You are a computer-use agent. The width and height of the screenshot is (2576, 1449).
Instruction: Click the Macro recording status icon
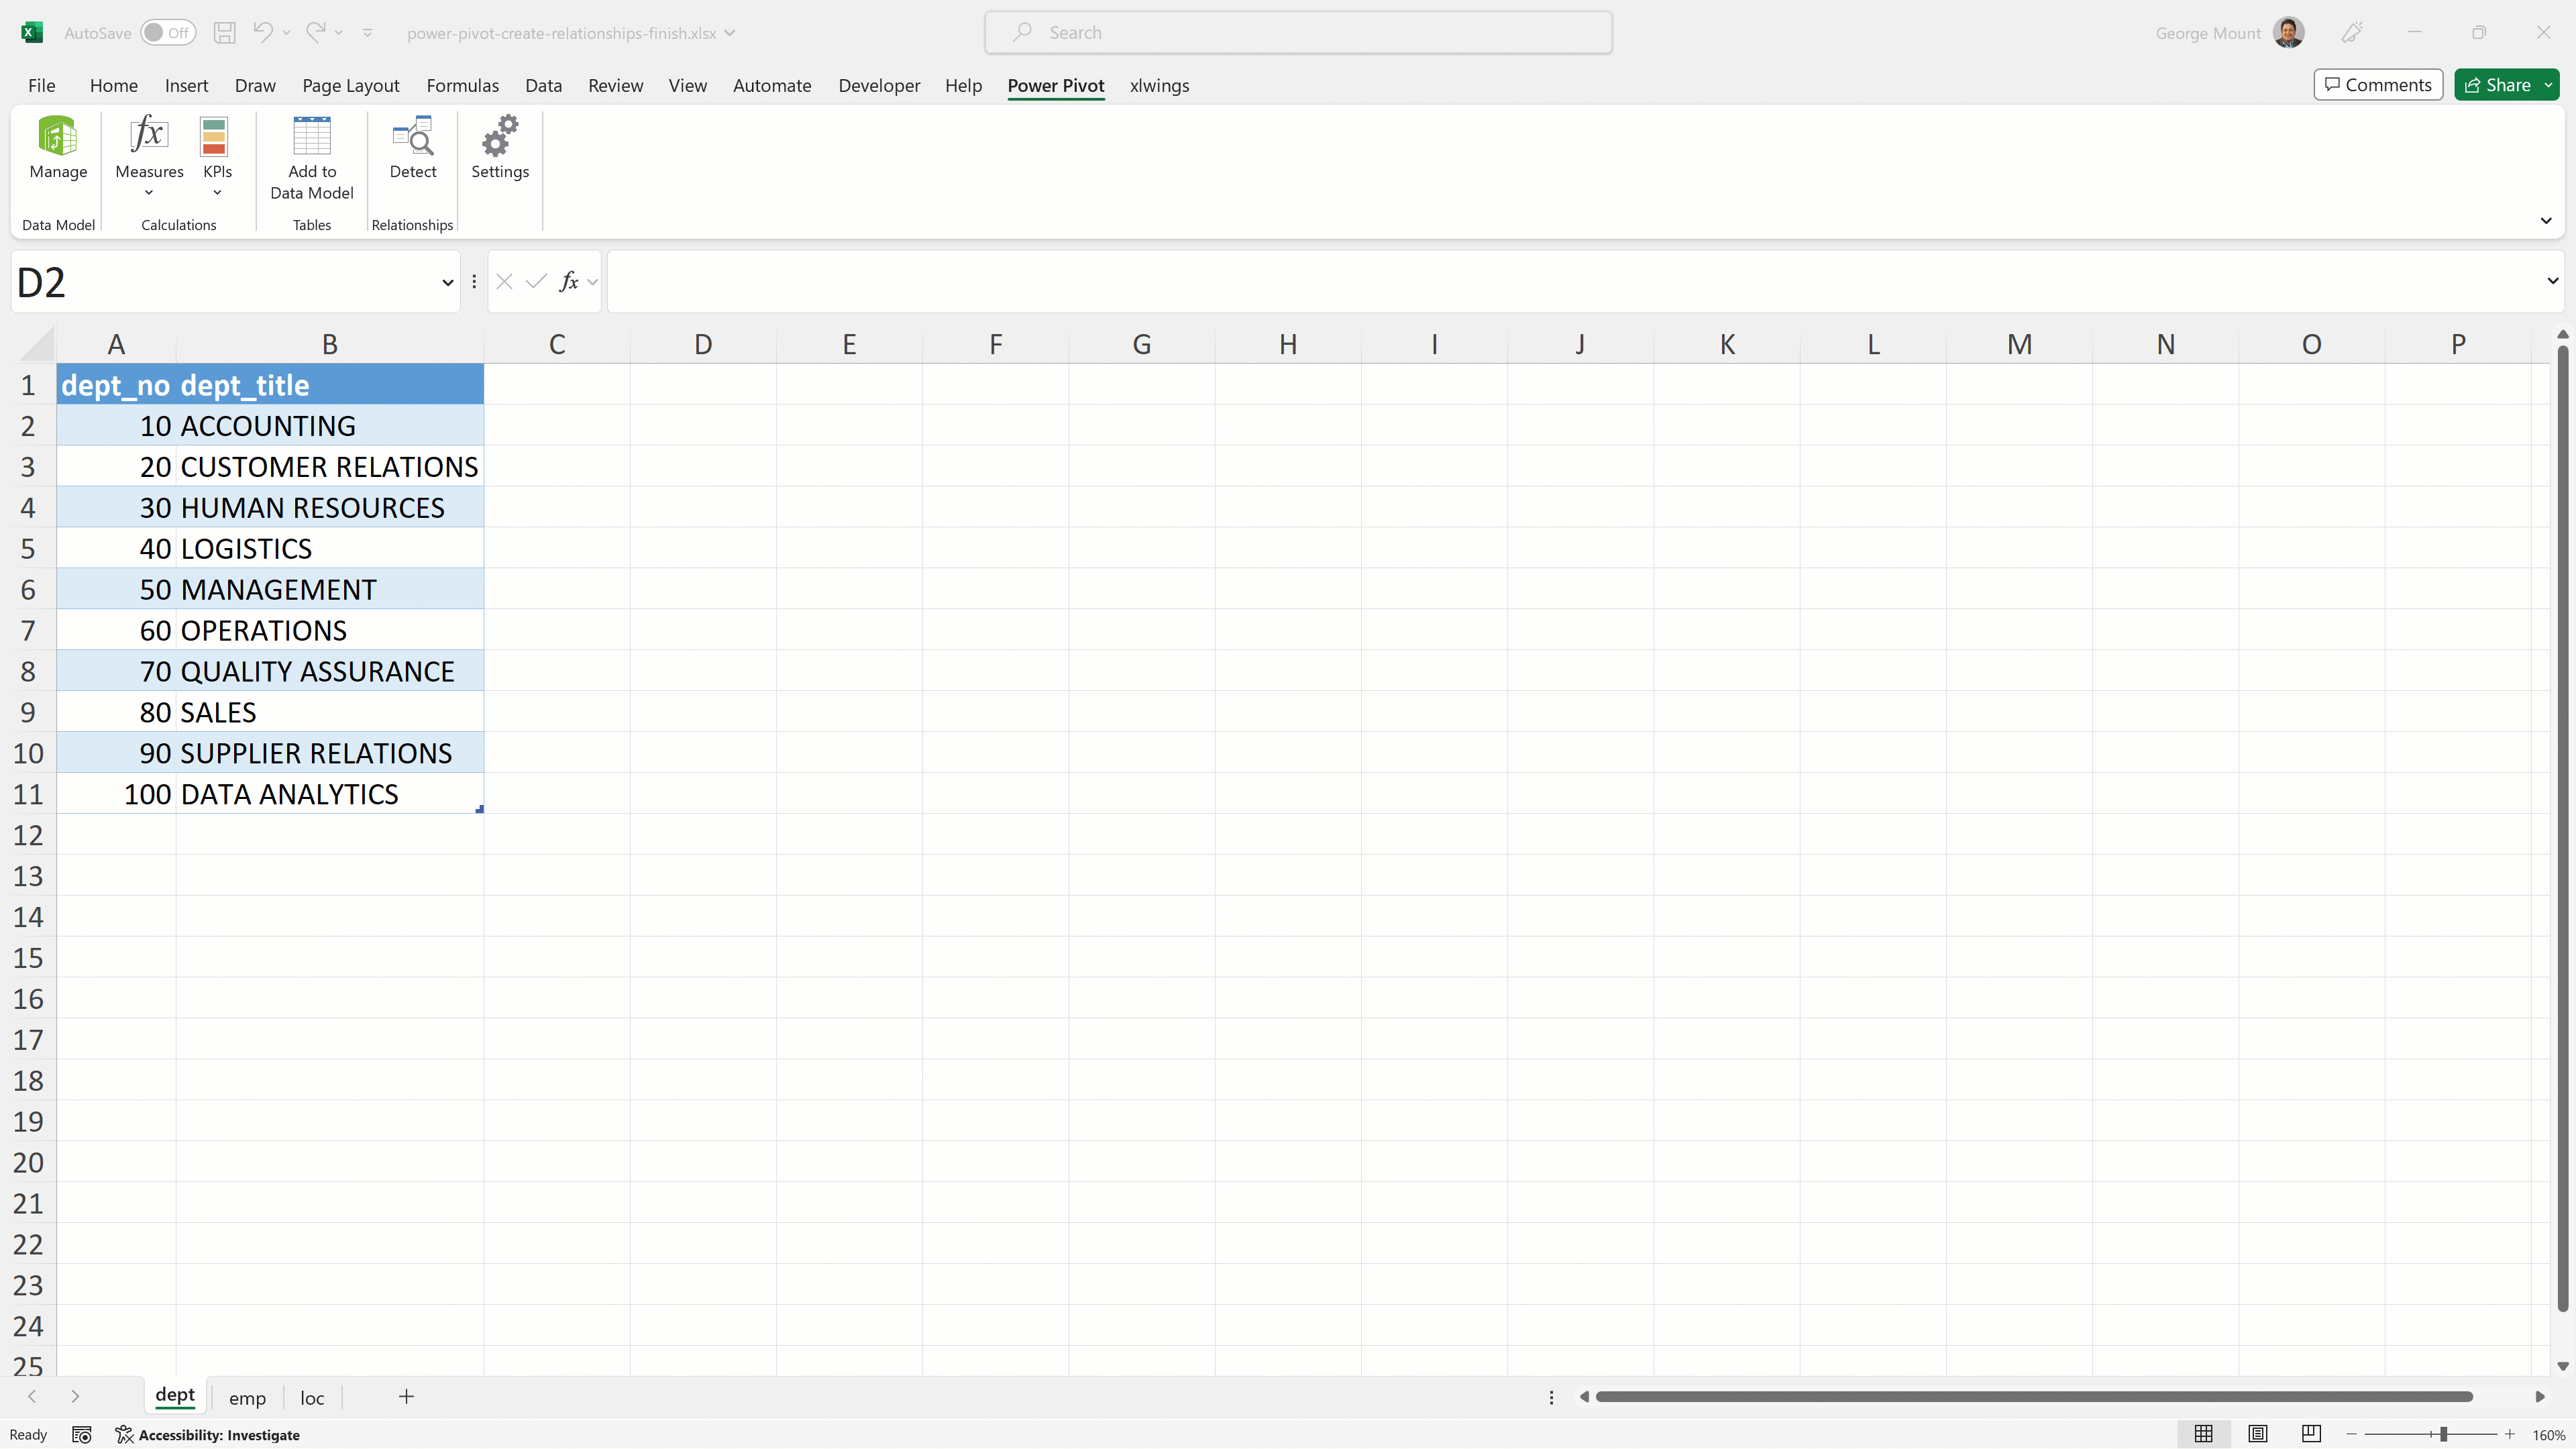tap(82, 1435)
